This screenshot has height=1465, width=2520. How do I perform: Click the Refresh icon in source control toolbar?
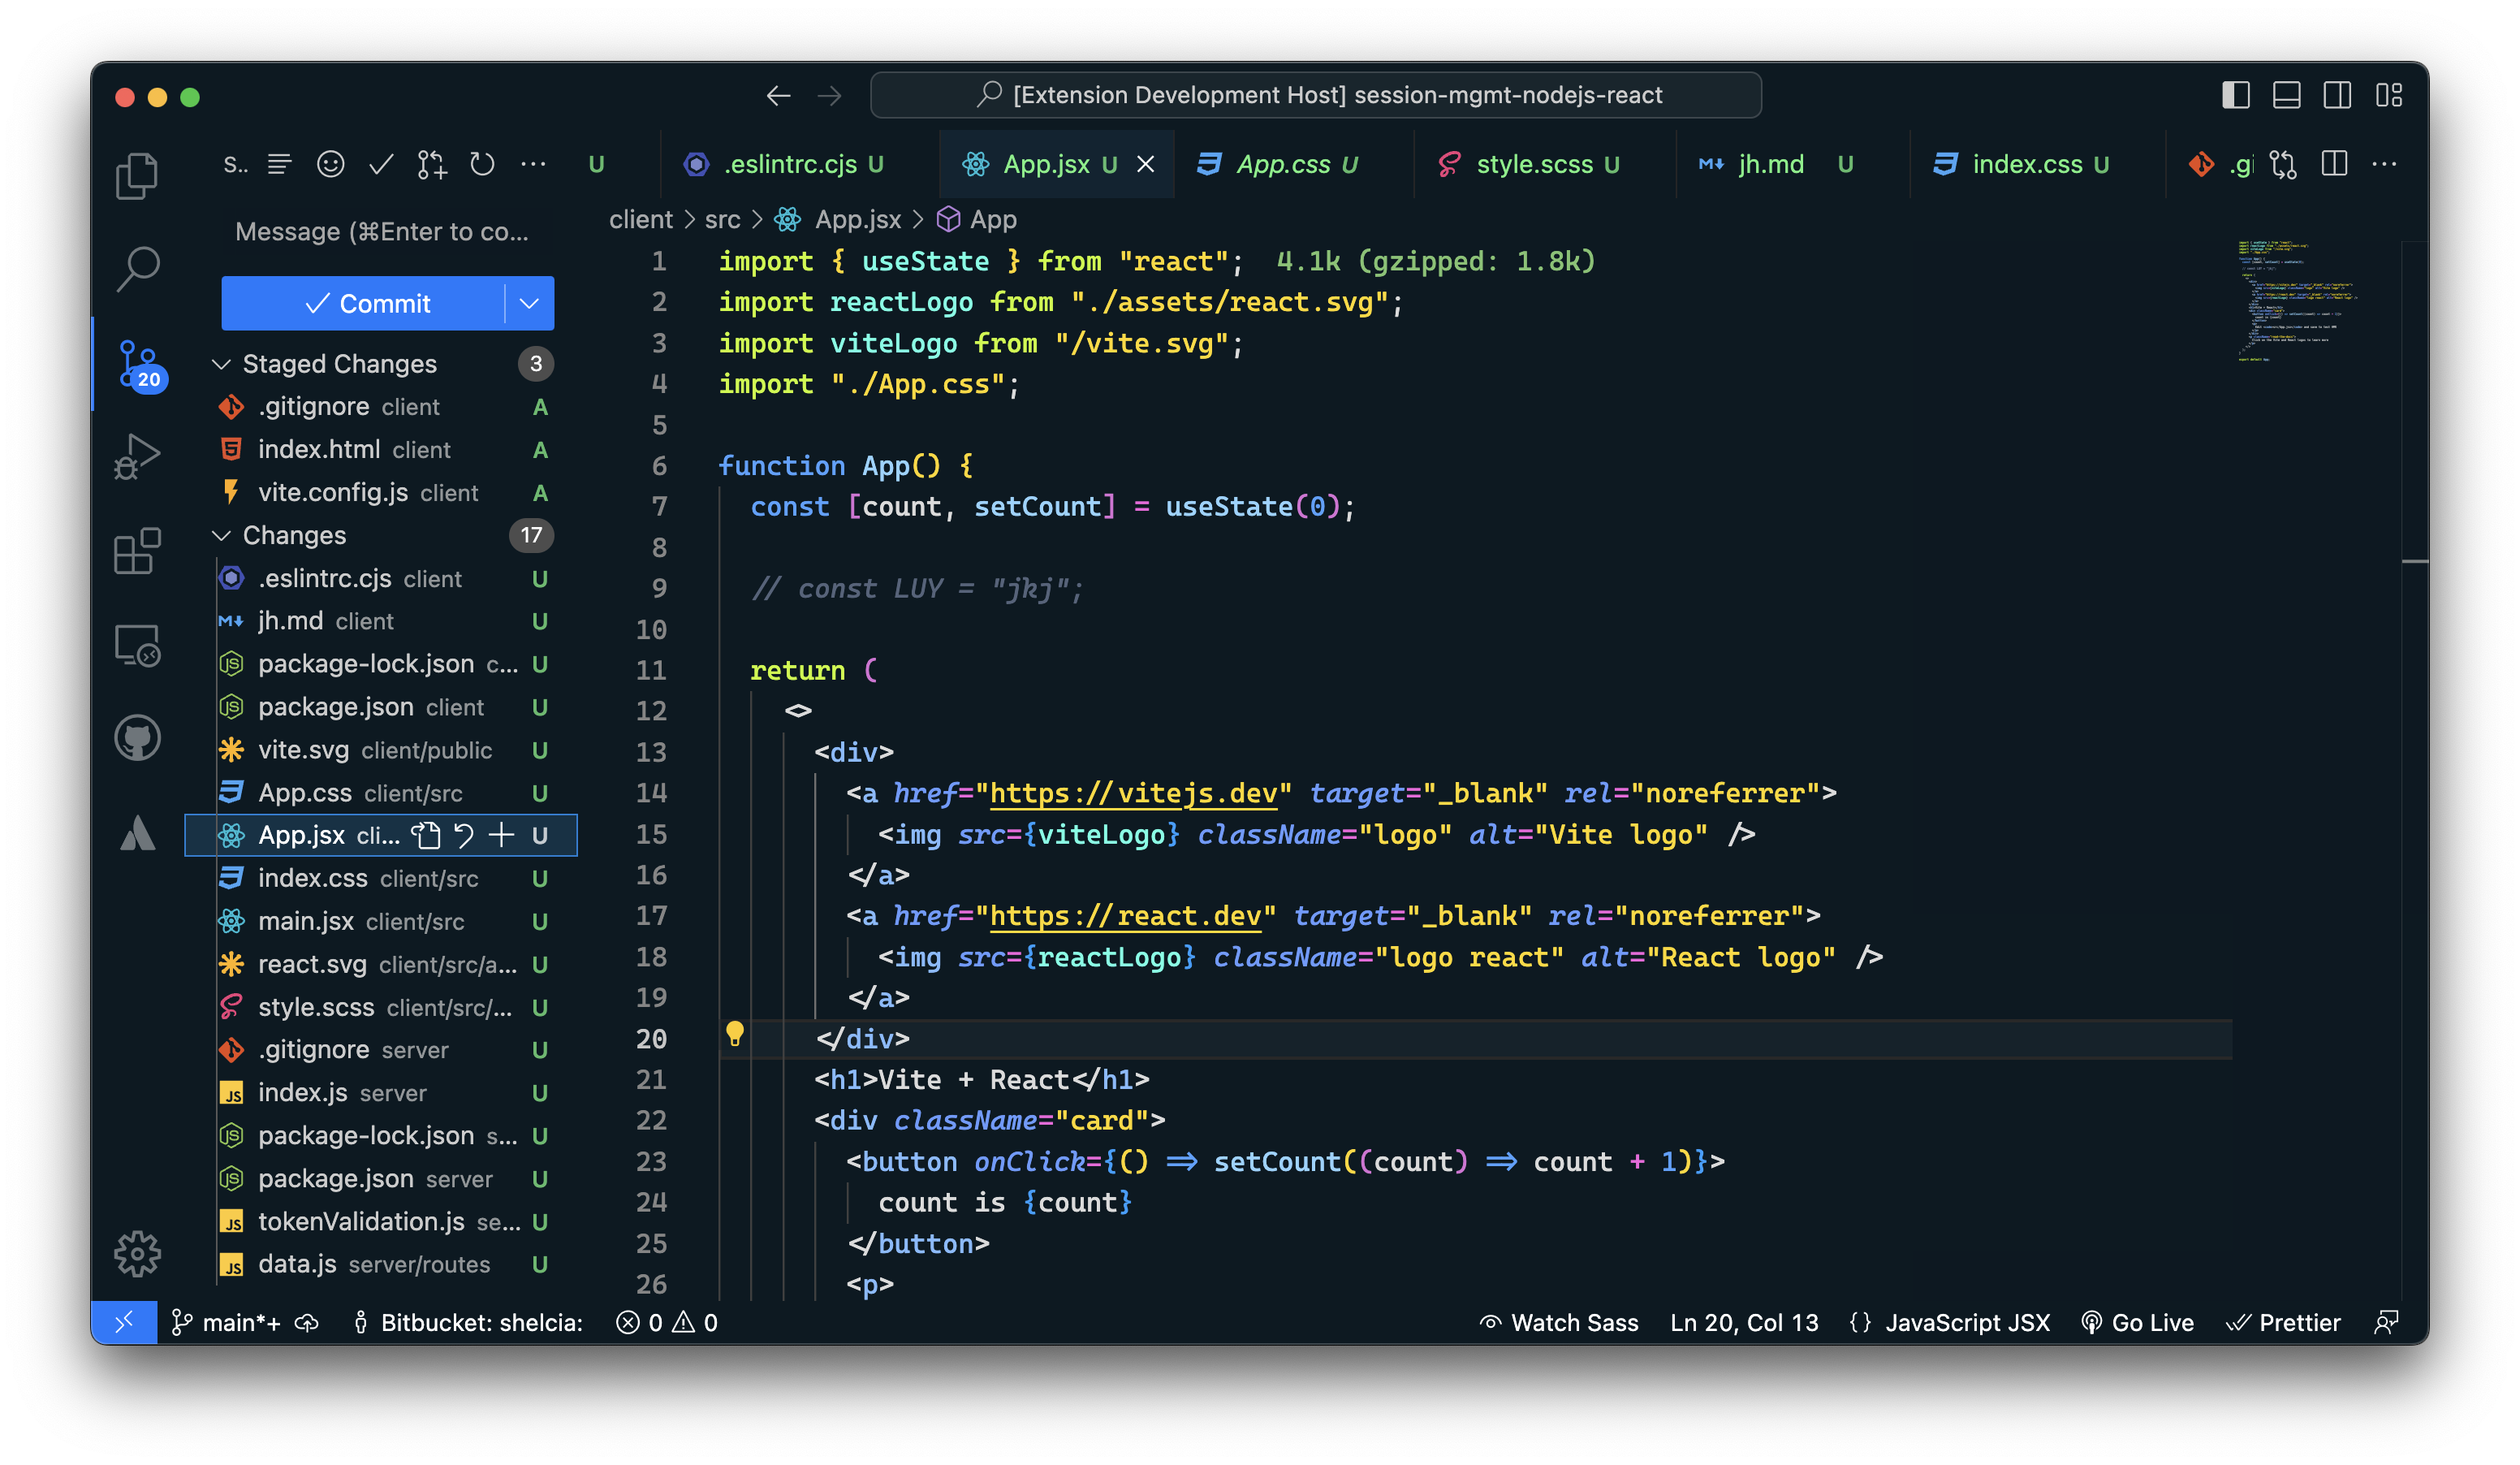(x=483, y=164)
